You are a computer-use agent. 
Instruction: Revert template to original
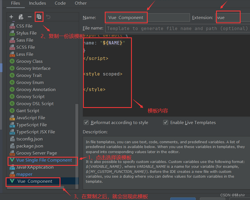pos(48,17)
